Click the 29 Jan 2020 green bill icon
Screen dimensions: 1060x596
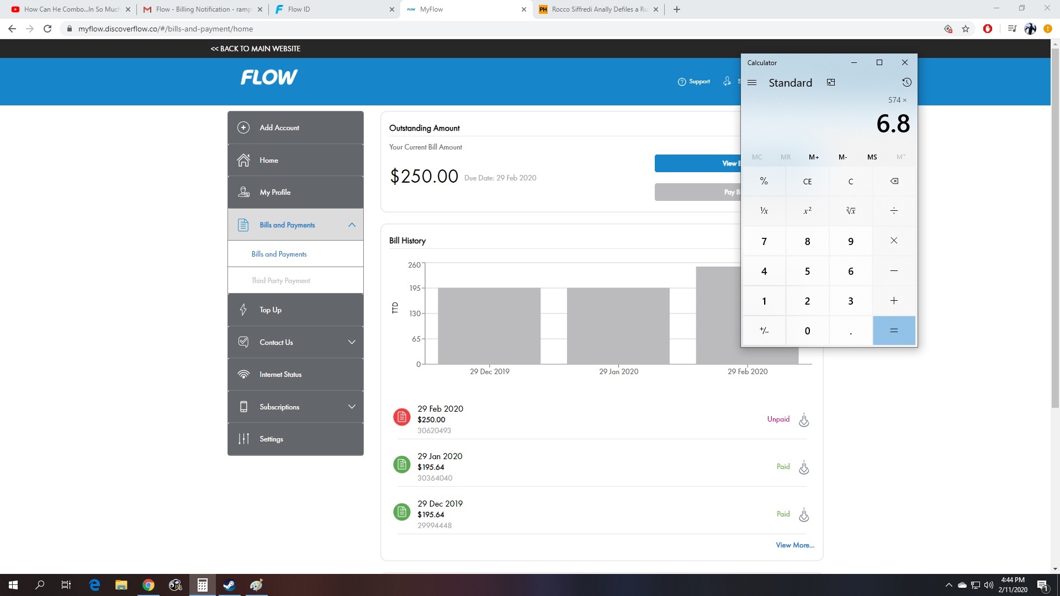pos(402,465)
